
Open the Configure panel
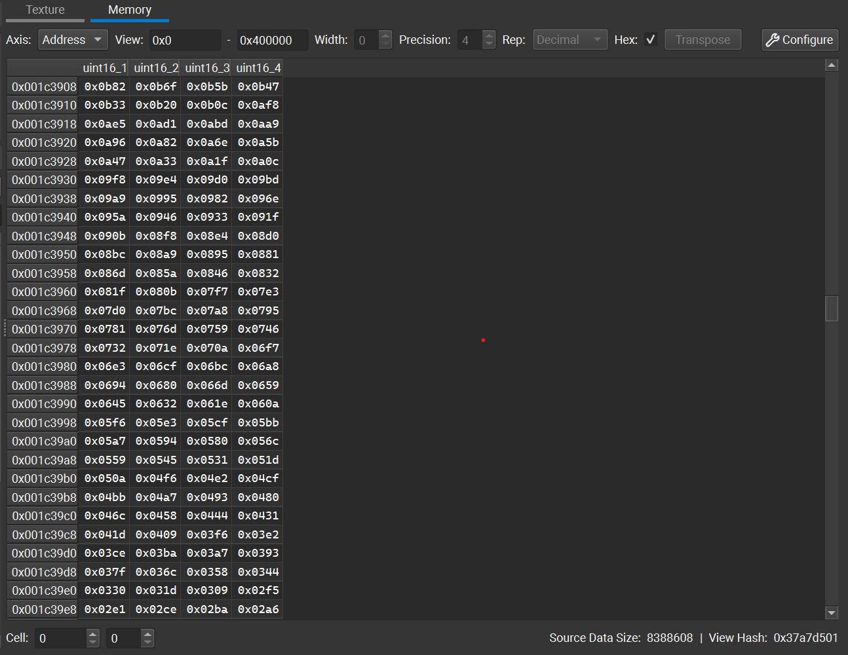[800, 39]
